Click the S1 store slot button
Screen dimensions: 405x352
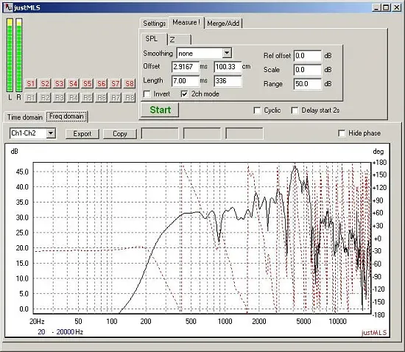pyautogui.click(x=31, y=84)
